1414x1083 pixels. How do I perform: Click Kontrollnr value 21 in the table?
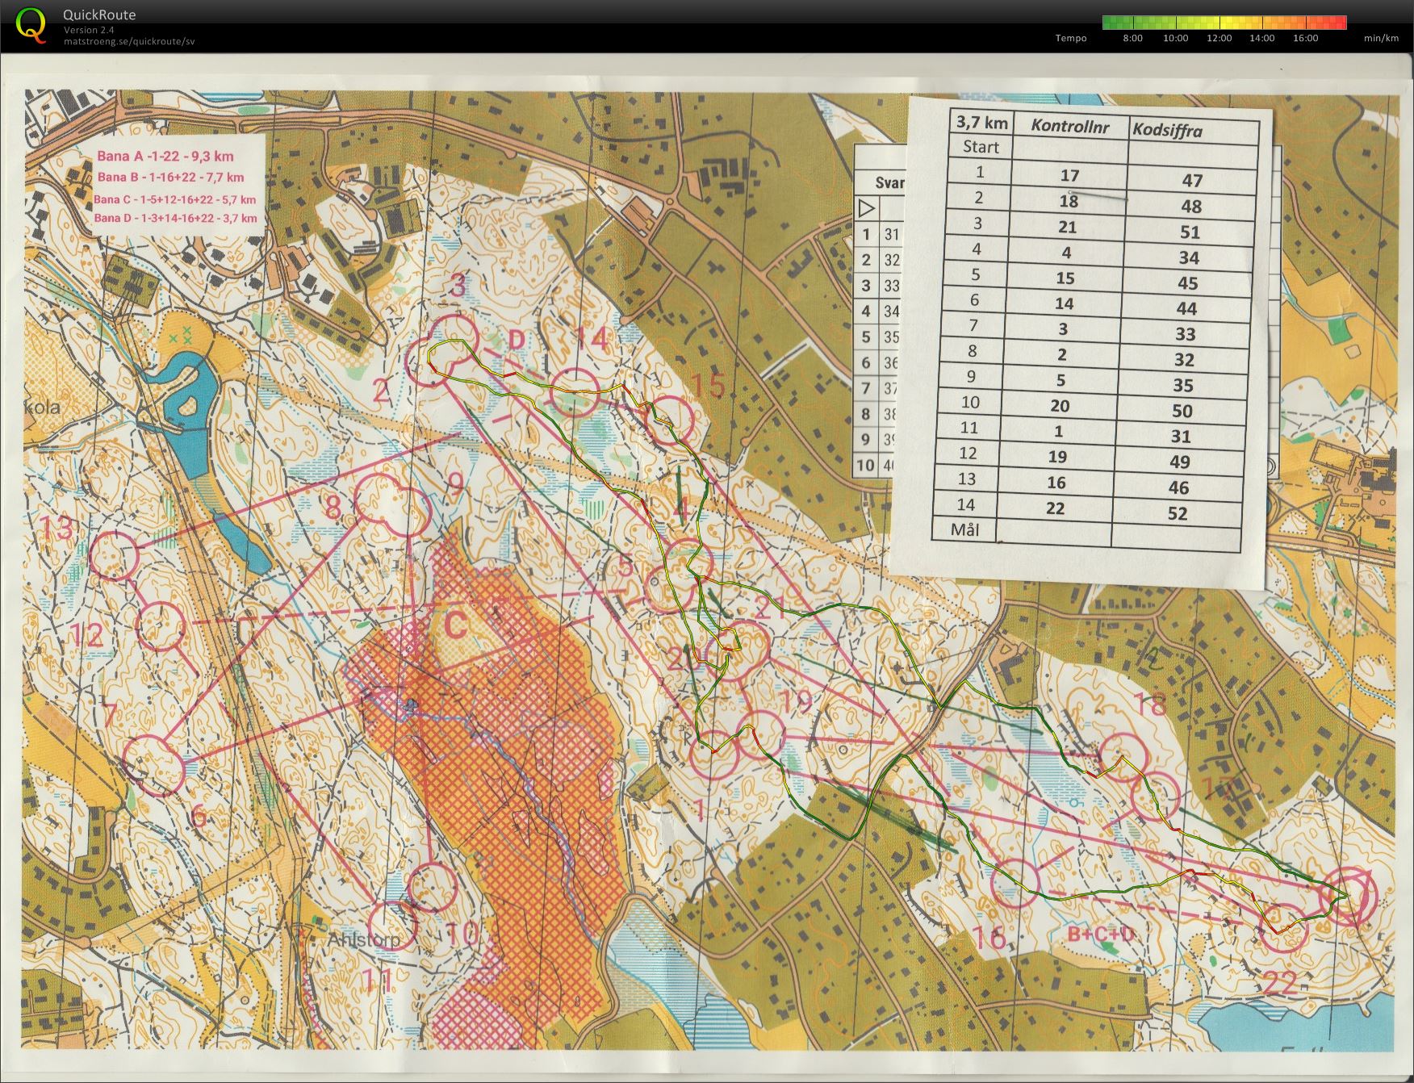(x=1067, y=227)
